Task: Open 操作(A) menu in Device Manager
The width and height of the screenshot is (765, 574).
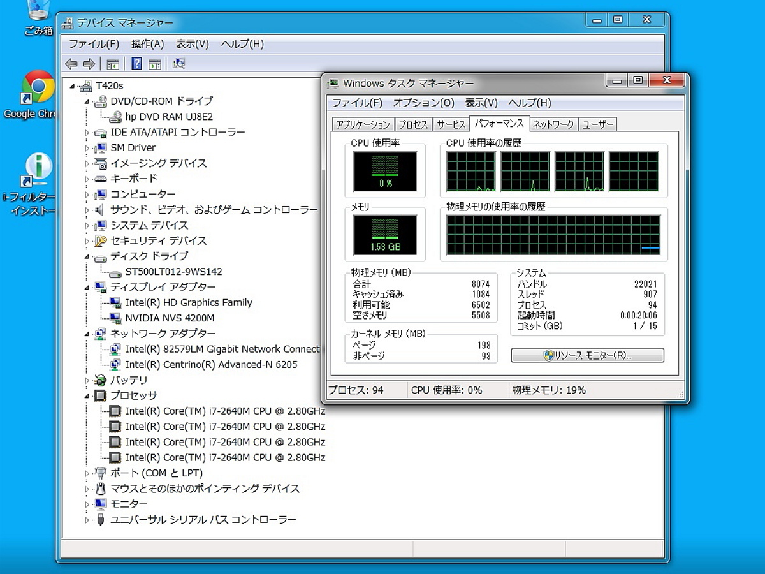Action: (148, 44)
